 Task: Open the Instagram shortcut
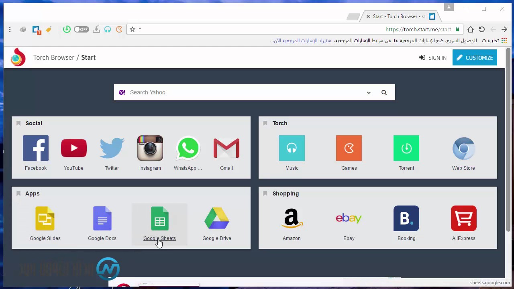(x=150, y=153)
